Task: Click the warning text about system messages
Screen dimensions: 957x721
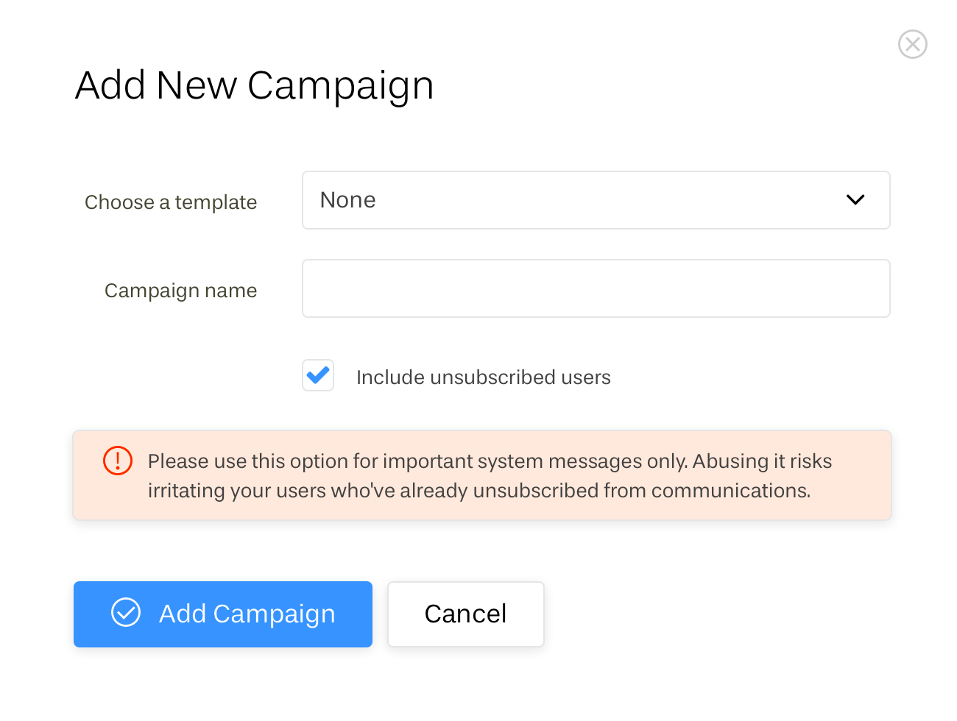Action: click(490, 476)
